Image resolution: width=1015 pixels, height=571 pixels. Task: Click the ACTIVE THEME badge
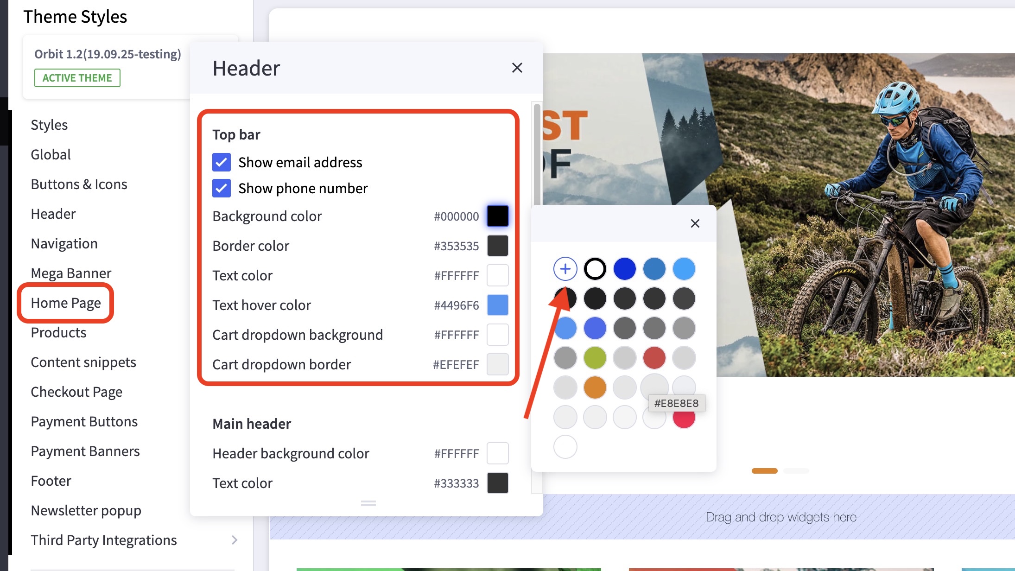77,78
